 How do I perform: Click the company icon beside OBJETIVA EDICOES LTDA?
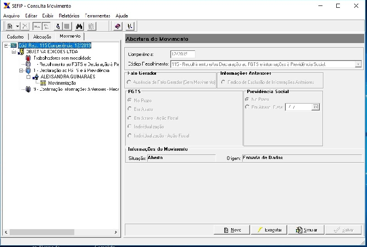pos(21,52)
